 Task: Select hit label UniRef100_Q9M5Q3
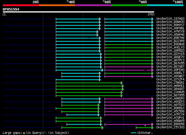(x=170, y=51)
